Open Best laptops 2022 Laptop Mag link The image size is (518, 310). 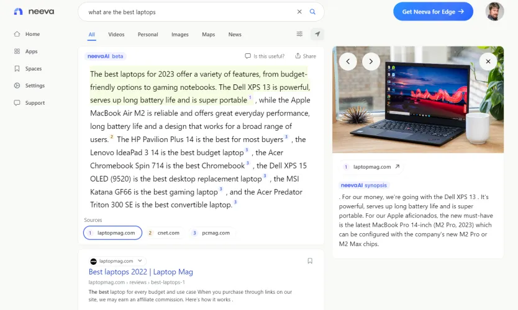pyautogui.click(x=141, y=272)
